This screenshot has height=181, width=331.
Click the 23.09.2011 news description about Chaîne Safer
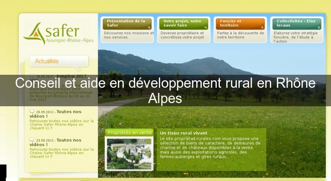click(61, 153)
